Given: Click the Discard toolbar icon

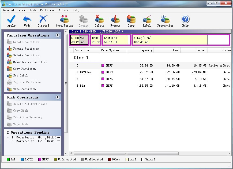Looking at the screenshot, I should point(43,19).
